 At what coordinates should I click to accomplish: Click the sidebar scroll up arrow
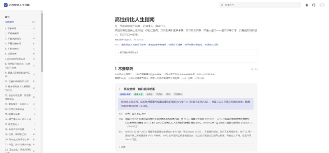click(x=42, y=12)
